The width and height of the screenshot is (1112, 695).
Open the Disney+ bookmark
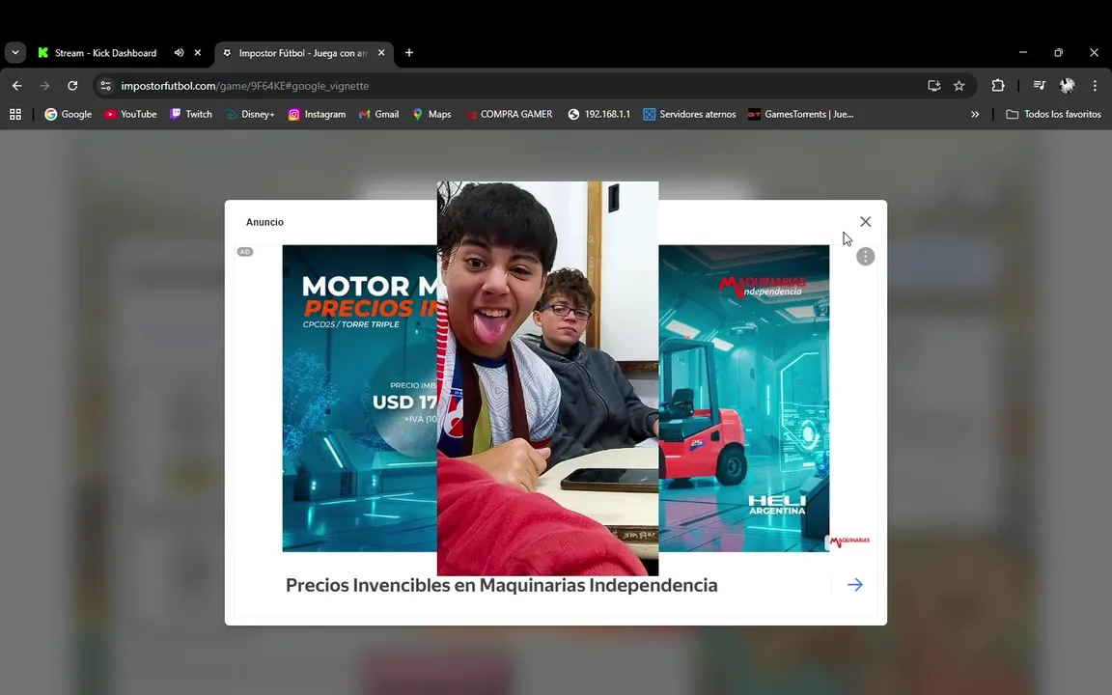pos(250,114)
